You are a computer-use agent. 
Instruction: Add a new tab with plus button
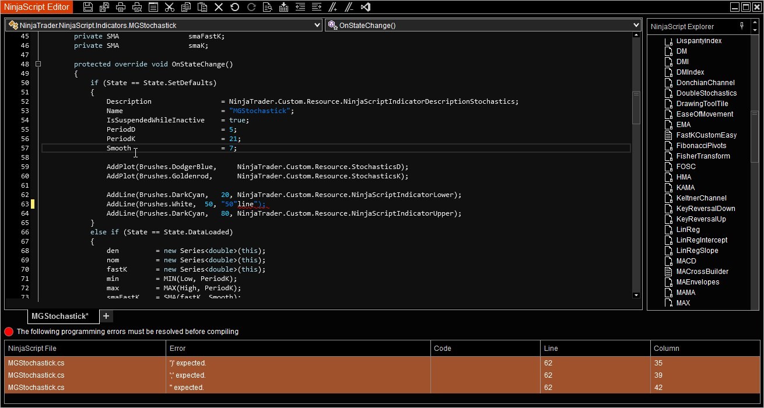click(106, 316)
